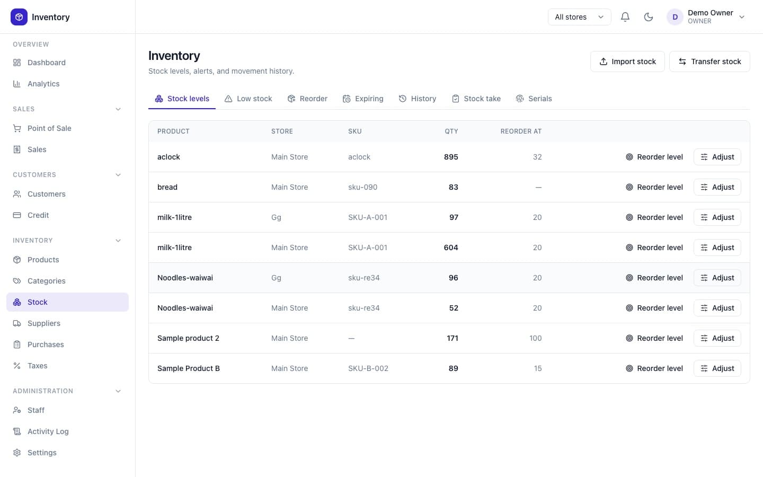Collapse the Sales sidebar section
This screenshot has width=763, height=477.
tap(118, 109)
